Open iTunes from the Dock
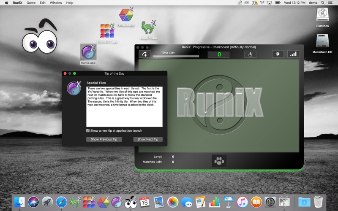This screenshot has width=338, height=211. click(242, 202)
